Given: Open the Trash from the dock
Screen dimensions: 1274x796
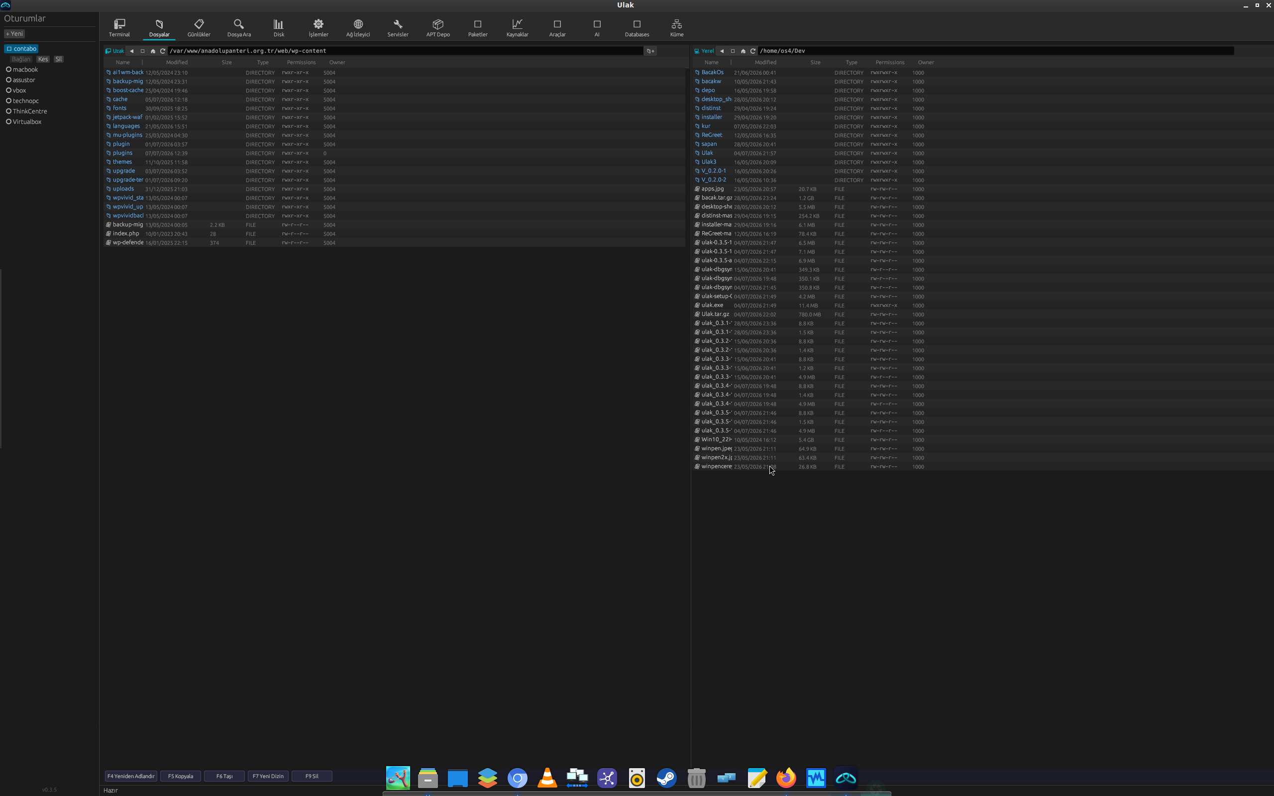Looking at the screenshot, I should pyautogui.click(x=697, y=778).
